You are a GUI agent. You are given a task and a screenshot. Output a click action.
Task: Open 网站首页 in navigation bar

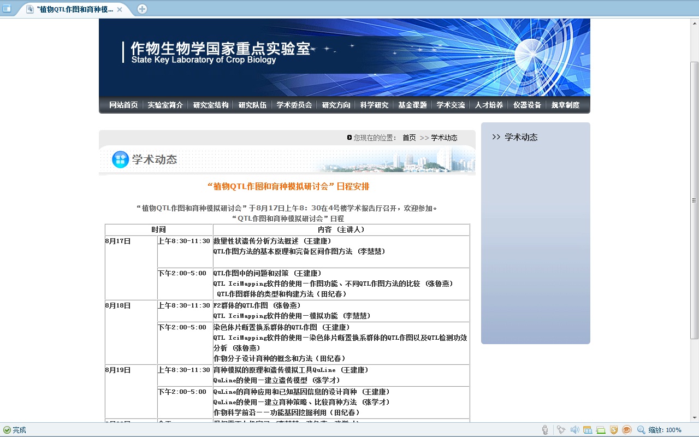[123, 105]
